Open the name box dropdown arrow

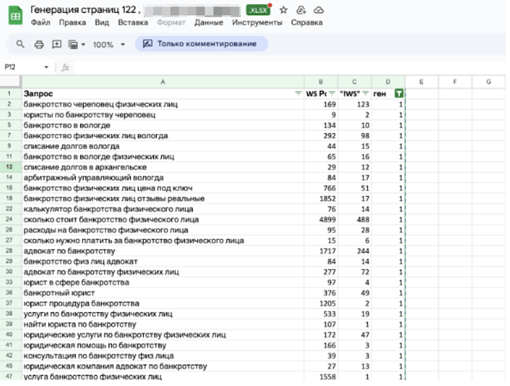(47, 67)
